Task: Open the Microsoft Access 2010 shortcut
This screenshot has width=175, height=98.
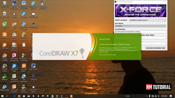Action: click(14, 57)
